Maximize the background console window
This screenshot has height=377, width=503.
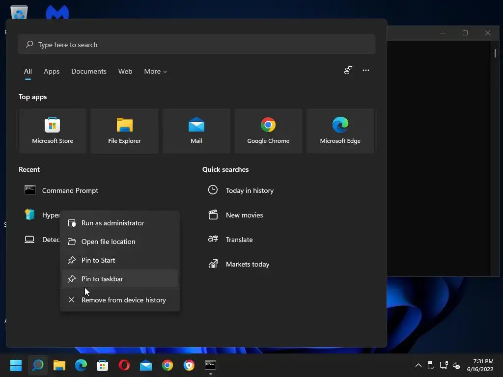point(465,33)
